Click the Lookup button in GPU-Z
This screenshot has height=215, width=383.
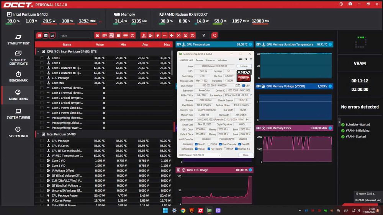(x=244, y=66)
